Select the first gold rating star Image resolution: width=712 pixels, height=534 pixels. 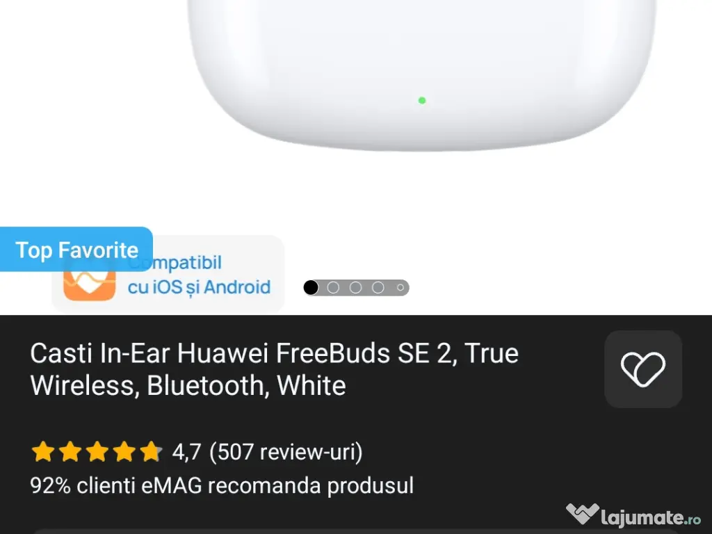coord(43,451)
